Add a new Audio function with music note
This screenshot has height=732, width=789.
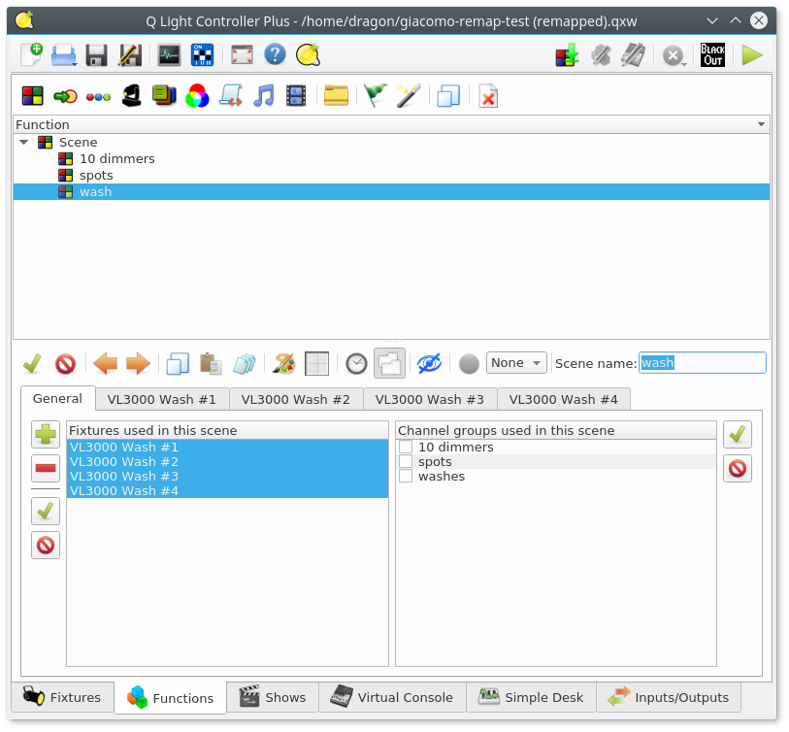264,96
